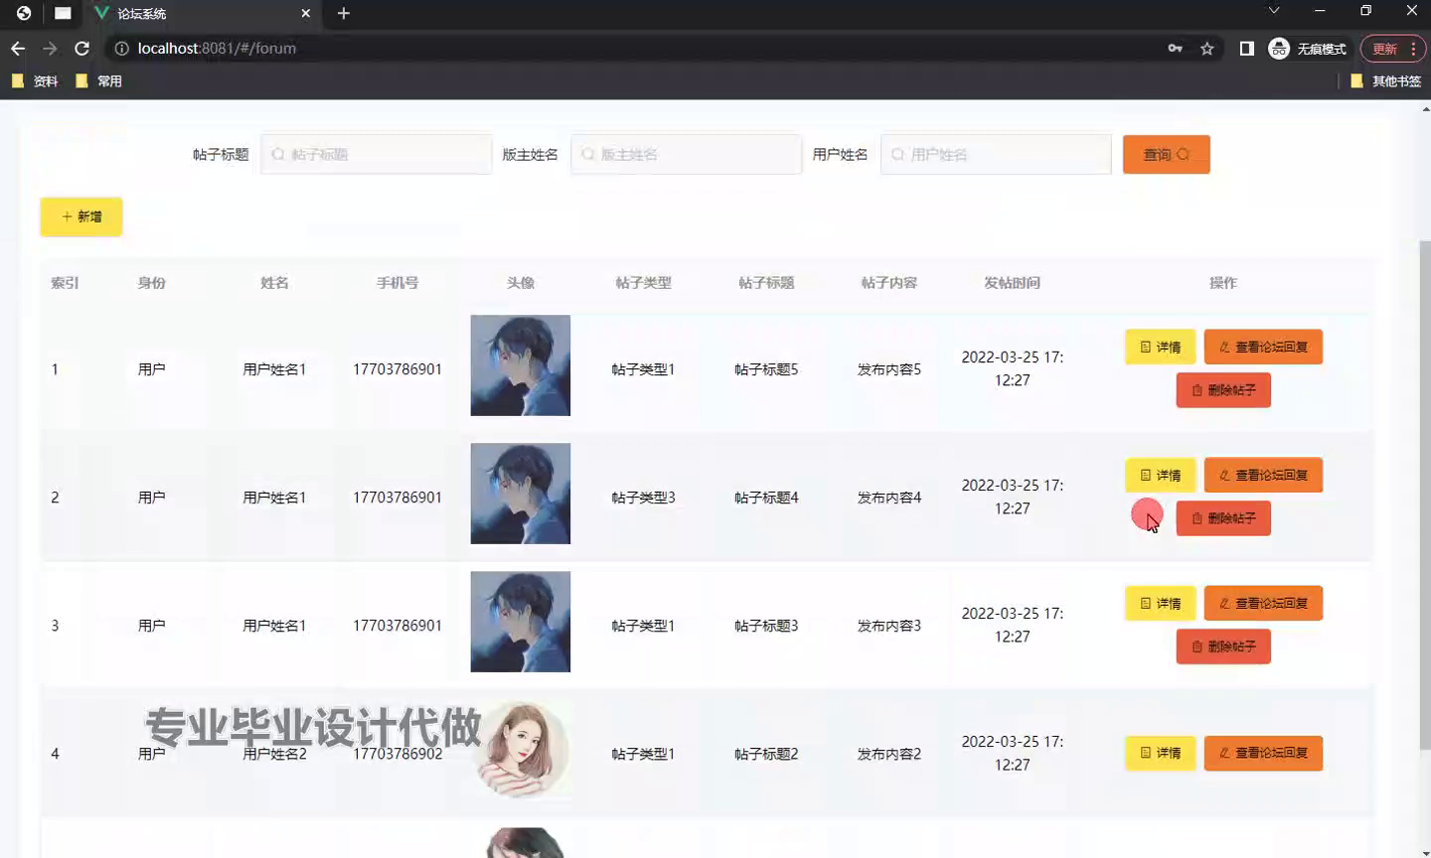The height and width of the screenshot is (858, 1431).
Task: Select cell 帖子类型3
Action: (643, 498)
